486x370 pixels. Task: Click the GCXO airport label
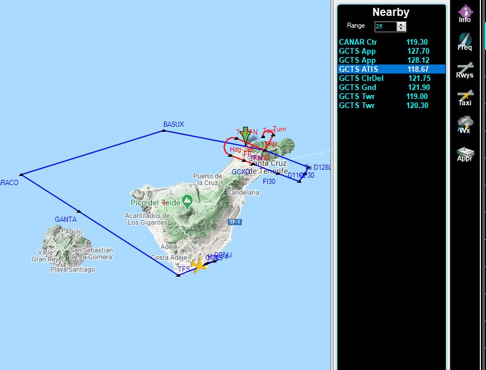click(241, 171)
